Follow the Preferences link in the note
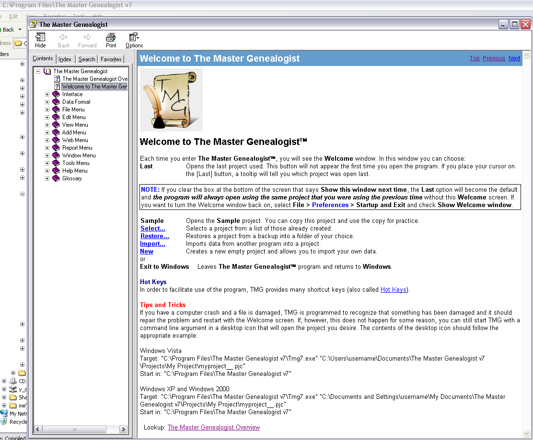The width and height of the screenshot is (533, 440). point(330,205)
